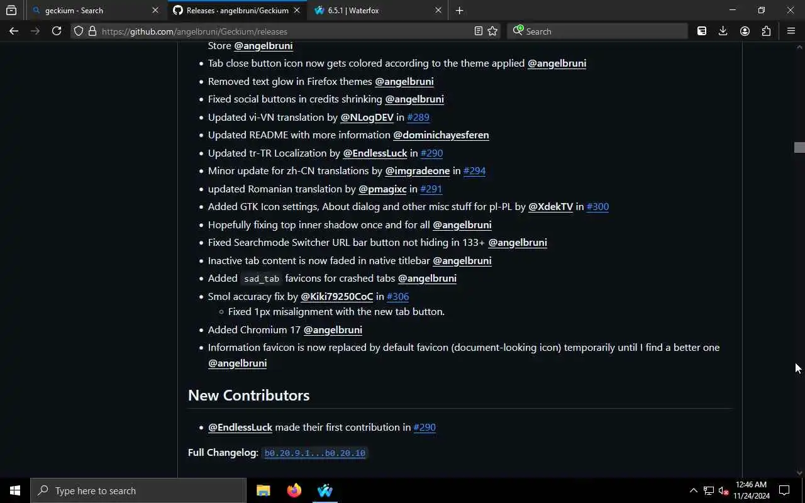Click the Windows taskbar search box
The image size is (805, 503).
tap(138, 490)
